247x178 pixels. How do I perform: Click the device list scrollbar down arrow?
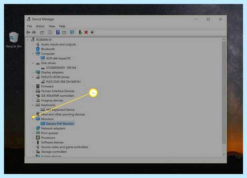[x=224, y=155]
